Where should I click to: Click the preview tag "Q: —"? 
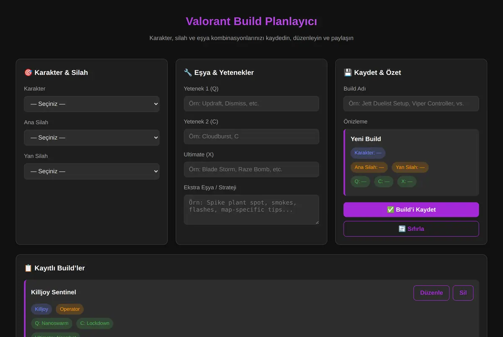coord(360,181)
